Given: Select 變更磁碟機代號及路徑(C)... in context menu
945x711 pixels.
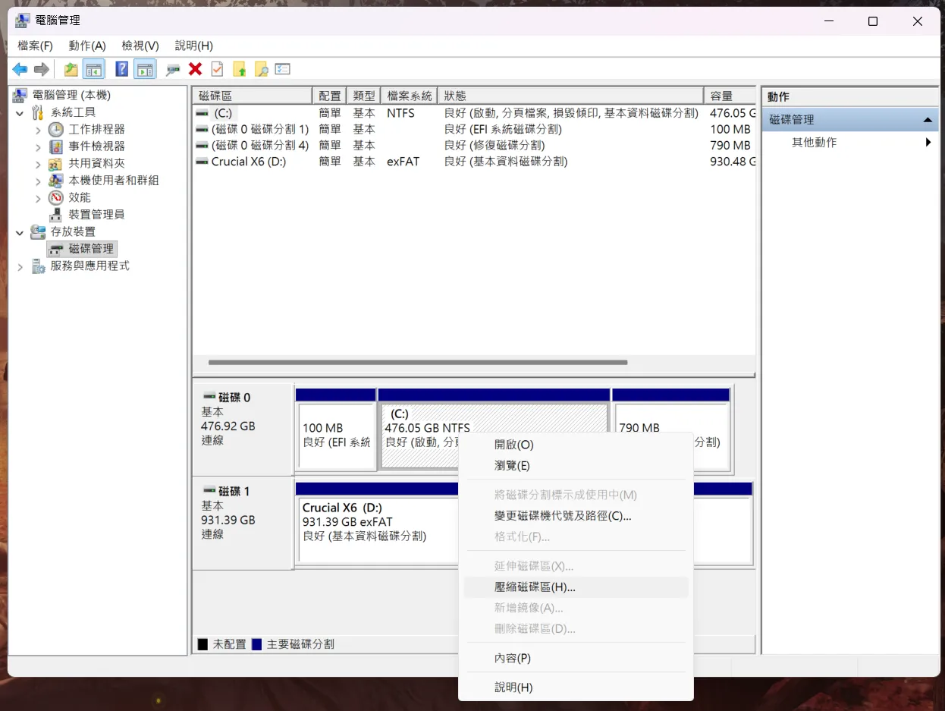Looking at the screenshot, I should [x=562, y=516].
